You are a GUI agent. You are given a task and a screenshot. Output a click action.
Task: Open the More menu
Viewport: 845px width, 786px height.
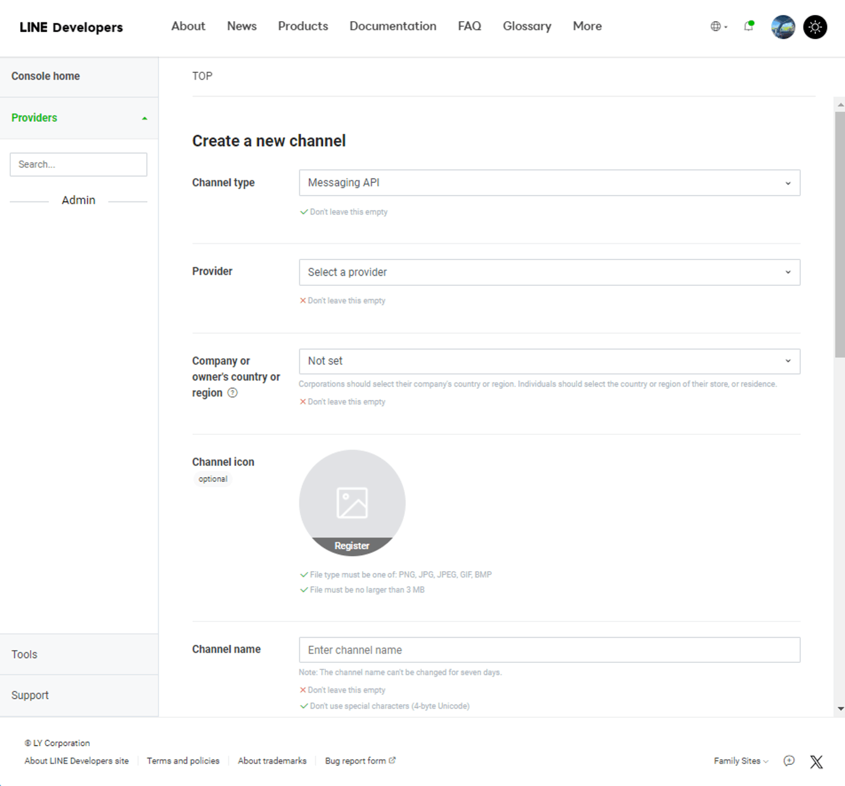click(x=587, y=26)
